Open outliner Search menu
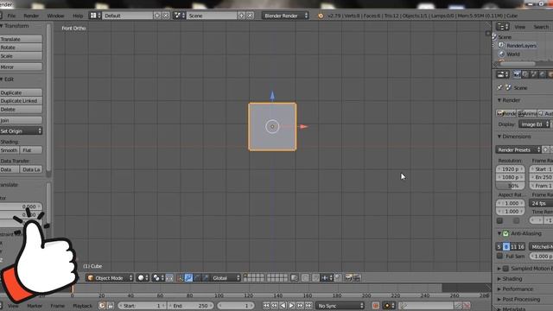The width and height of the screenshot is (553, 311). 541,27
